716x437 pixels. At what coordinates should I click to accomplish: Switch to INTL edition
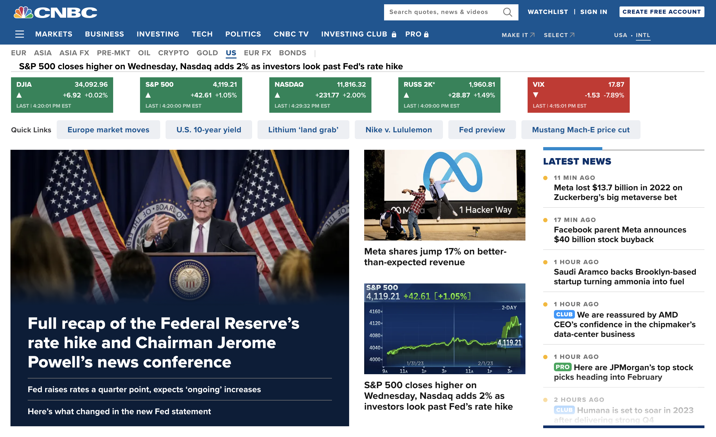point(643,35)
